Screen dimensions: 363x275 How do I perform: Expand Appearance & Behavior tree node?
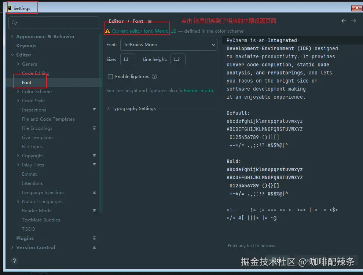(12, 37)
